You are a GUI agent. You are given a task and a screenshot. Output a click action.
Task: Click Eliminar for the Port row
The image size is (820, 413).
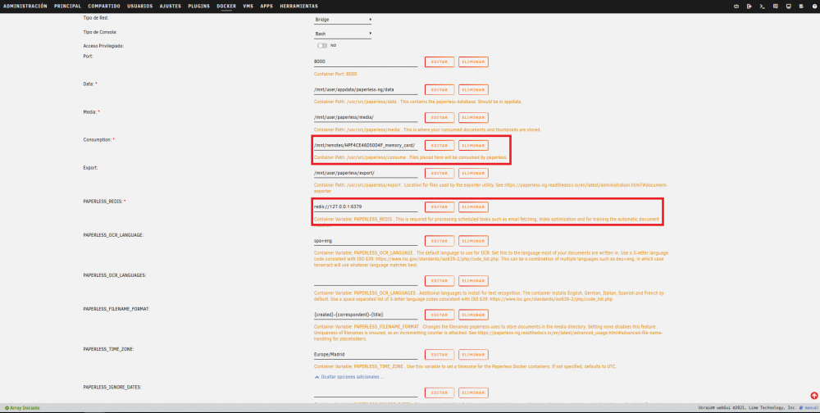(x=473, y=61)
